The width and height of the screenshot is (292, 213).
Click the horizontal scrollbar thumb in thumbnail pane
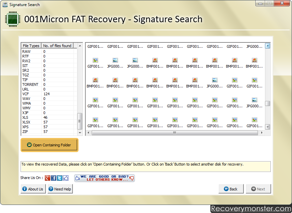coord(175,133)
